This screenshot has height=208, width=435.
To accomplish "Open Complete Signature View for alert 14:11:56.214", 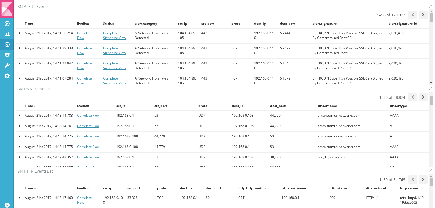I will tap(114, 35).
